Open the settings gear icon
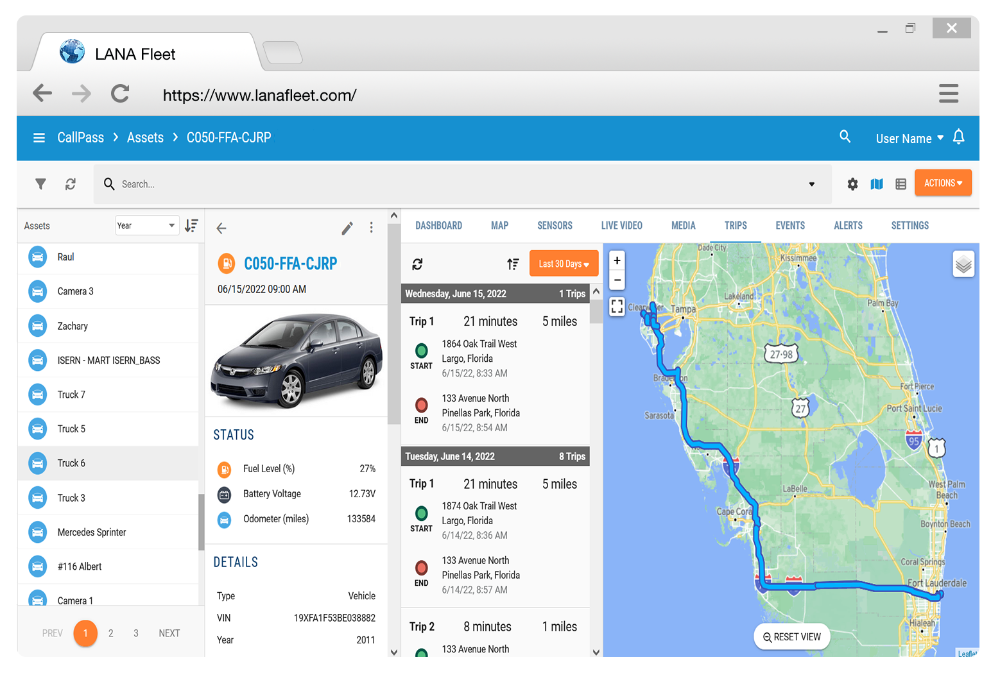This screenshot has width=1000, height=673. [852, 184]
